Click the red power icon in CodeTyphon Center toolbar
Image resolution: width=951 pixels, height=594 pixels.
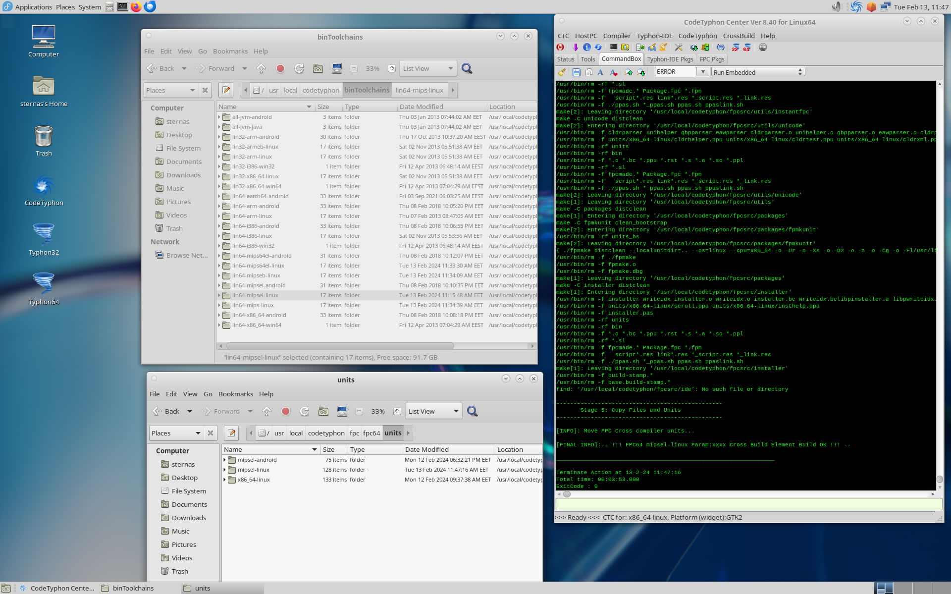click(560, 48)
